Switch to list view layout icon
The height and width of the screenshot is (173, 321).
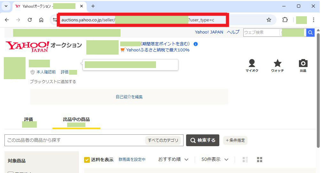pyautogui.click(x=246, y=160)
